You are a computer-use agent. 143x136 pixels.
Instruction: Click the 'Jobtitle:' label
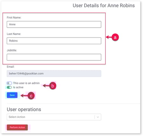pos(12,50)
